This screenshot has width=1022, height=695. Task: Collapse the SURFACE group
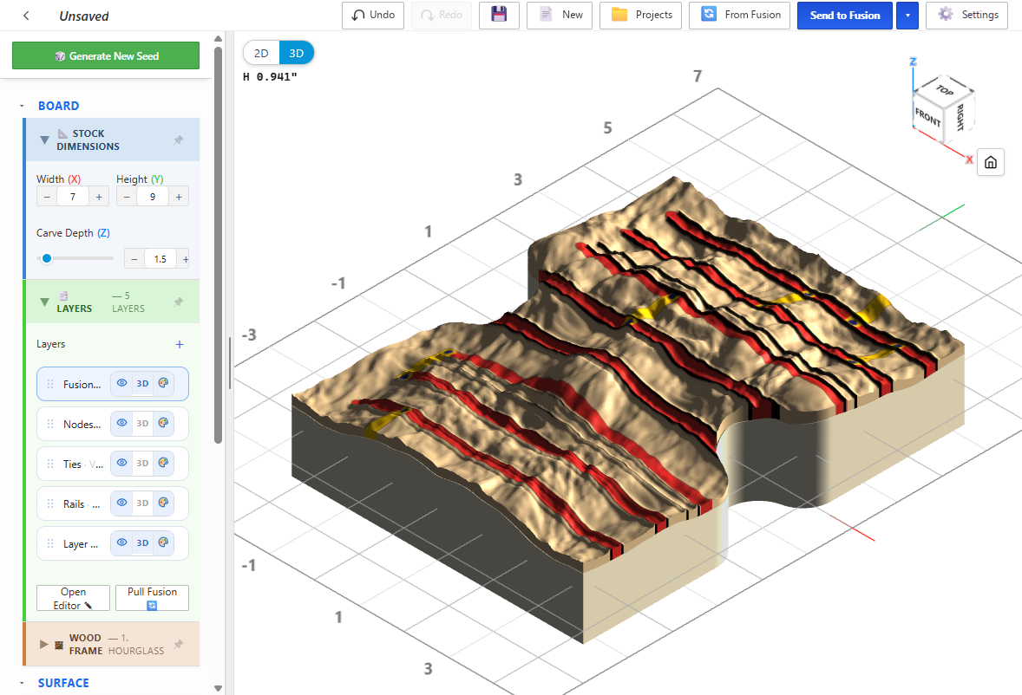coord(22,683)
